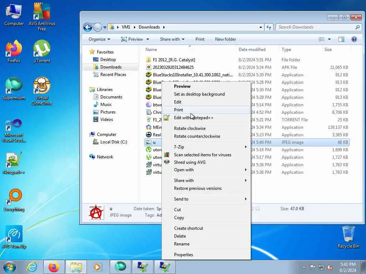Expand Send to submenu
This screenshot has height=274, width=366.
206,199
